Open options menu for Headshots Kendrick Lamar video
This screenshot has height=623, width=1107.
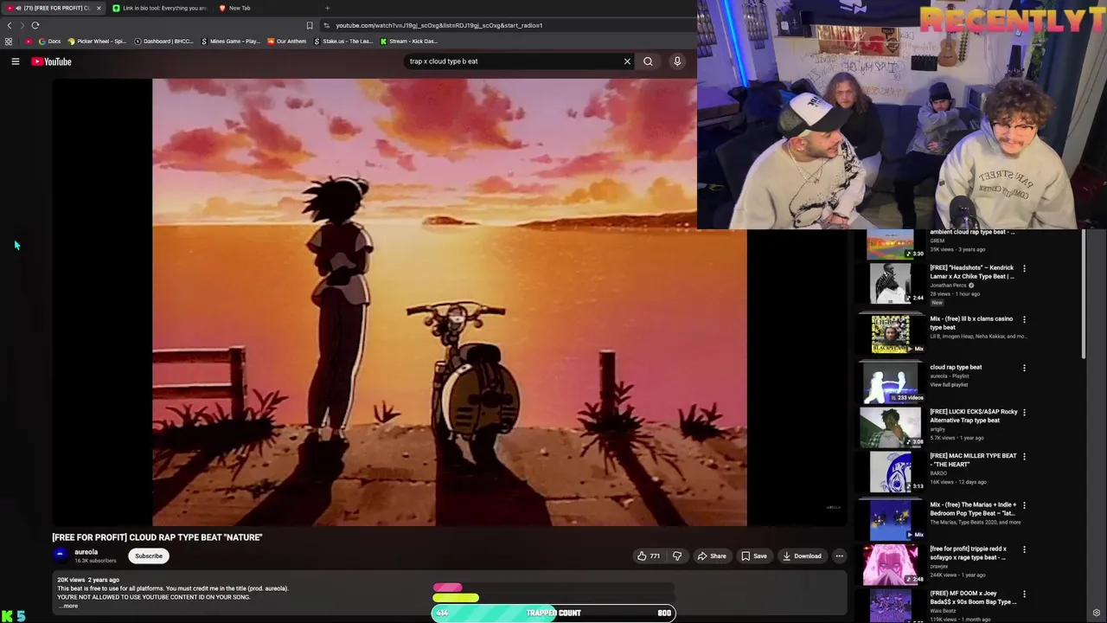click(1024, 268)
